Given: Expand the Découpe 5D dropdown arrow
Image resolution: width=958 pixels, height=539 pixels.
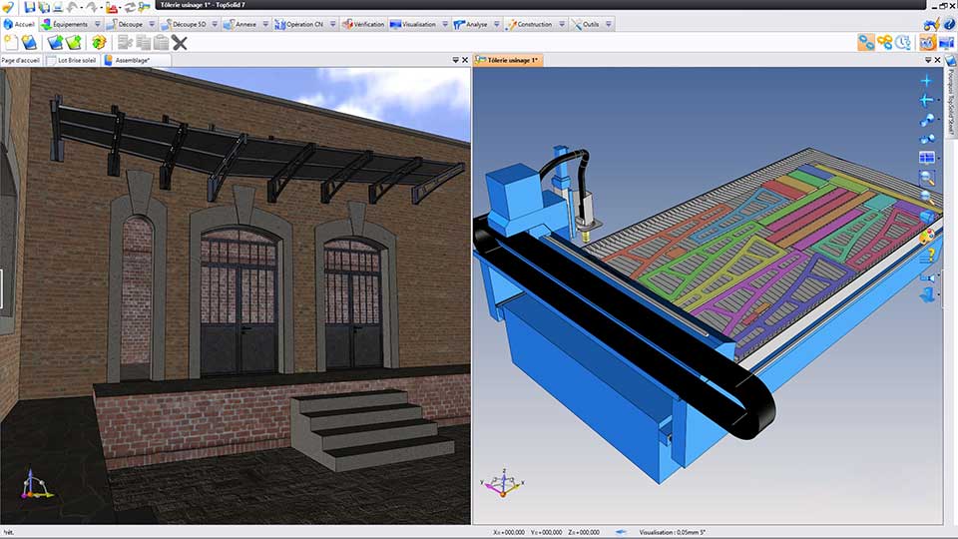Looking at the screenshot, I should pyautogui.click(x=214, y=24).
